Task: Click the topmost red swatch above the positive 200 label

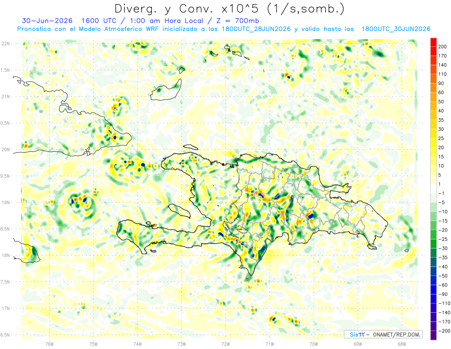Action: [433, 41]
